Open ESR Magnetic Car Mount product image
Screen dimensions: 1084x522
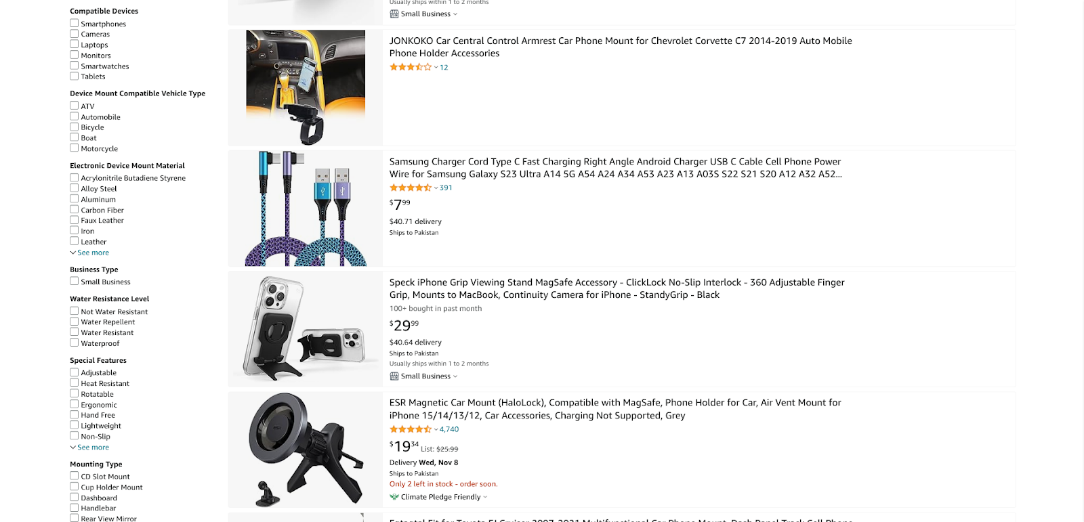click(x=306, y=450)
